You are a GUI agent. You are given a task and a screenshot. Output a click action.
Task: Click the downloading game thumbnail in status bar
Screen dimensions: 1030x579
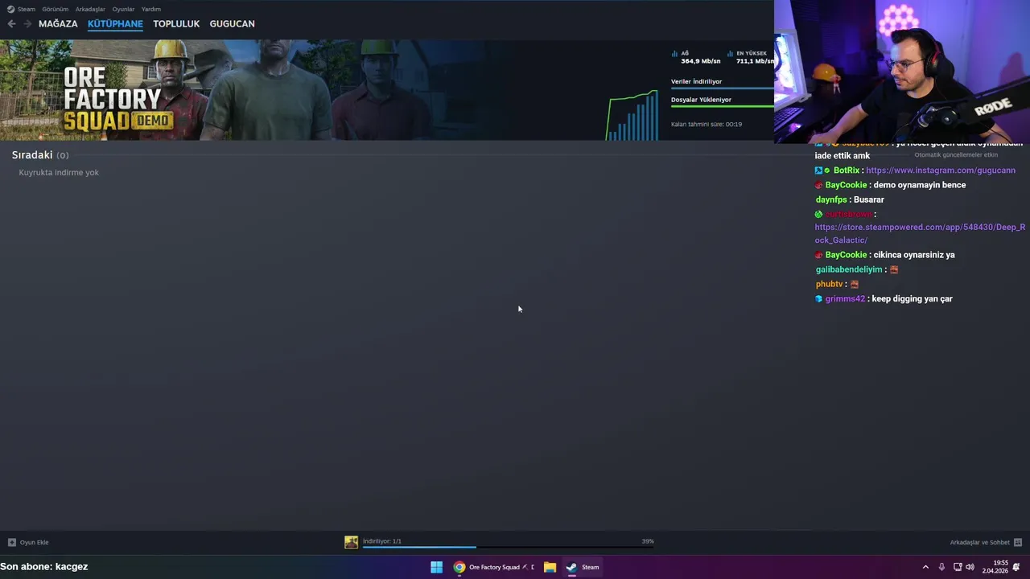pyautogui.click(x=351, y=543)
